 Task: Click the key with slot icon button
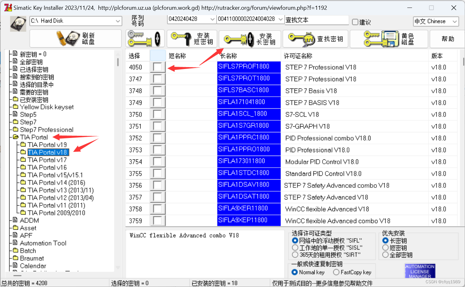[145, 39]
